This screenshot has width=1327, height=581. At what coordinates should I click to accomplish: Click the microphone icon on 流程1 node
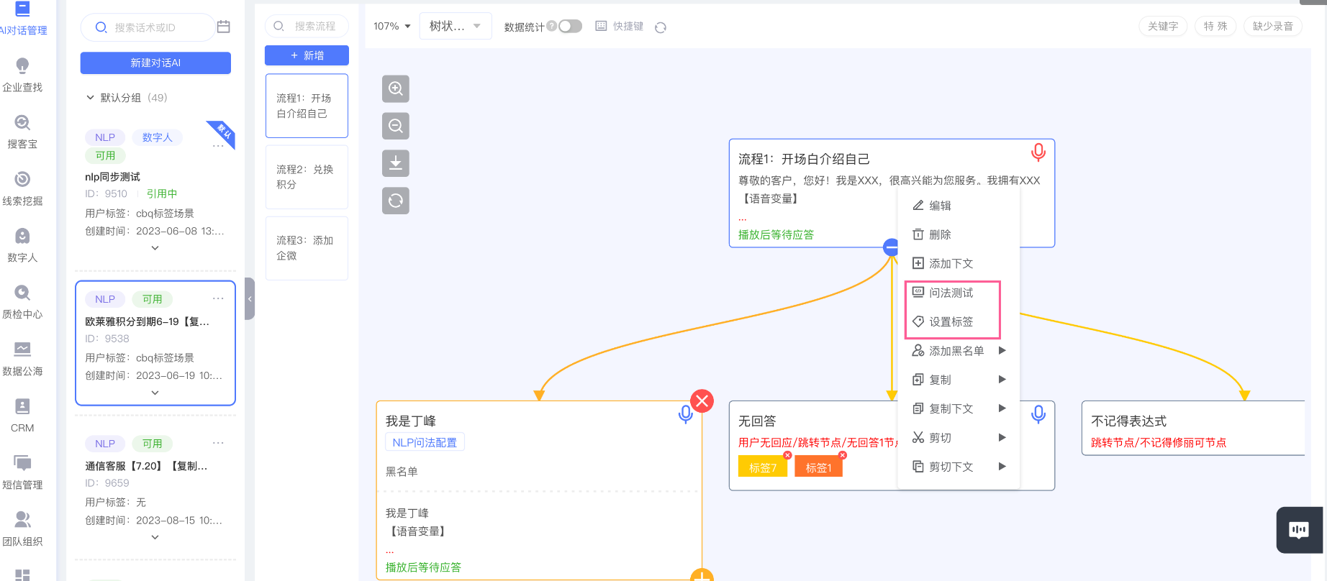pyautogui.click(x=1038, y=152)
